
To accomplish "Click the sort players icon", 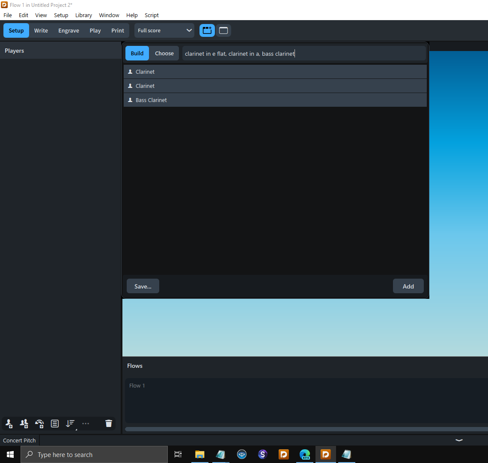I will 70,424.
